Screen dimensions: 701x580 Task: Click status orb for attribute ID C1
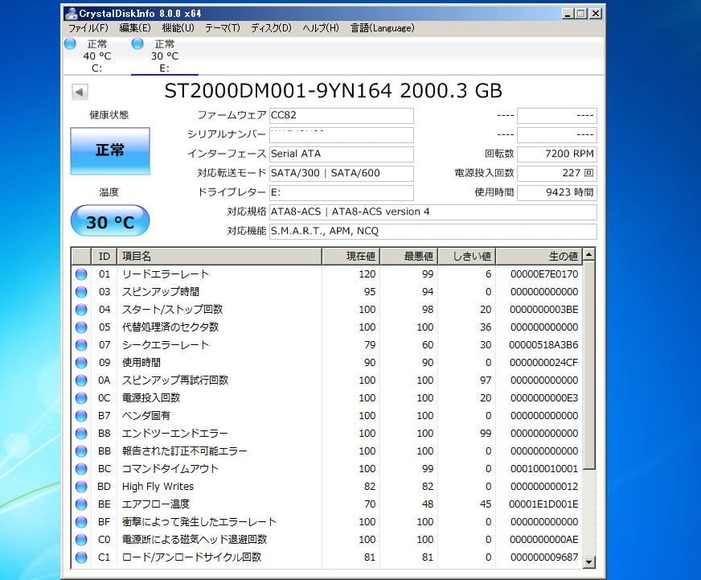(x=81, y=557)
